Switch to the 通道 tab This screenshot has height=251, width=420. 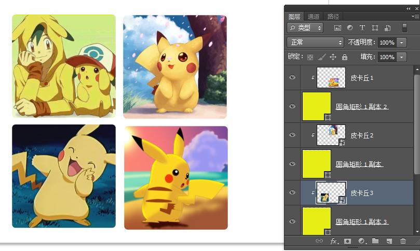pyautogui.click(x=314, y=17)
